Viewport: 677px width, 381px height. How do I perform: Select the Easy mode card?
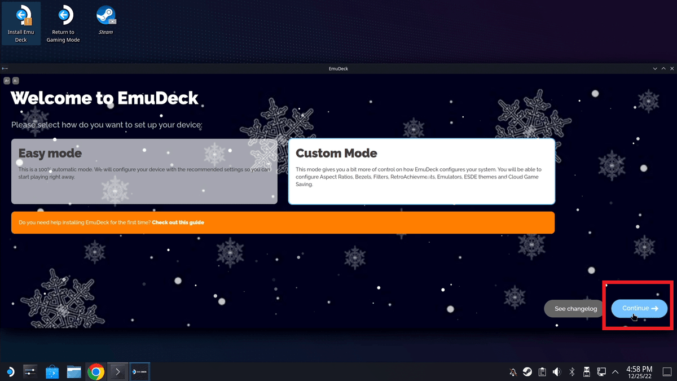pyautogui.click(x=144, y=172)
